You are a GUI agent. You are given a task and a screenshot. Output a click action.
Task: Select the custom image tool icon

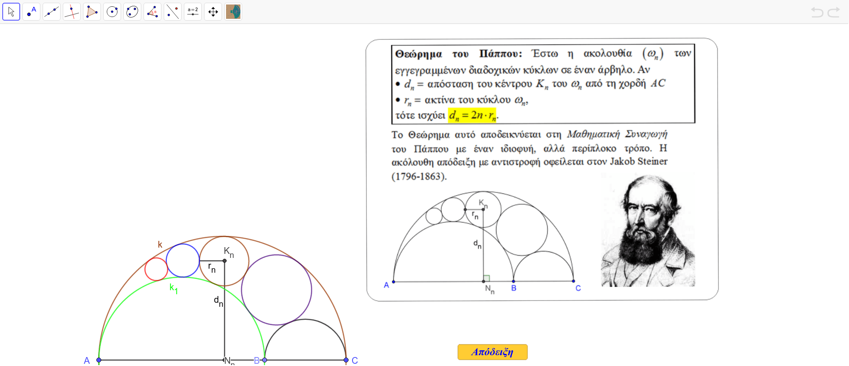pyautogui.click(x=233, y=12)
